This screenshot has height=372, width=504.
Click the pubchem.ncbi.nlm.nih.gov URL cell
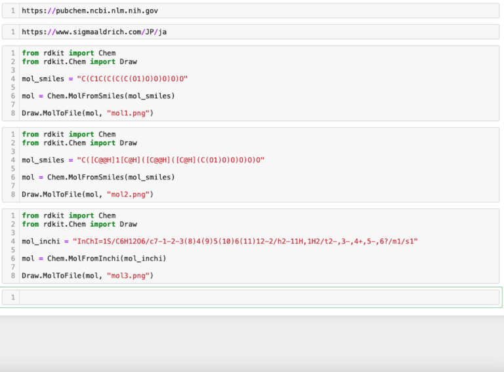(x=89, y=11)
